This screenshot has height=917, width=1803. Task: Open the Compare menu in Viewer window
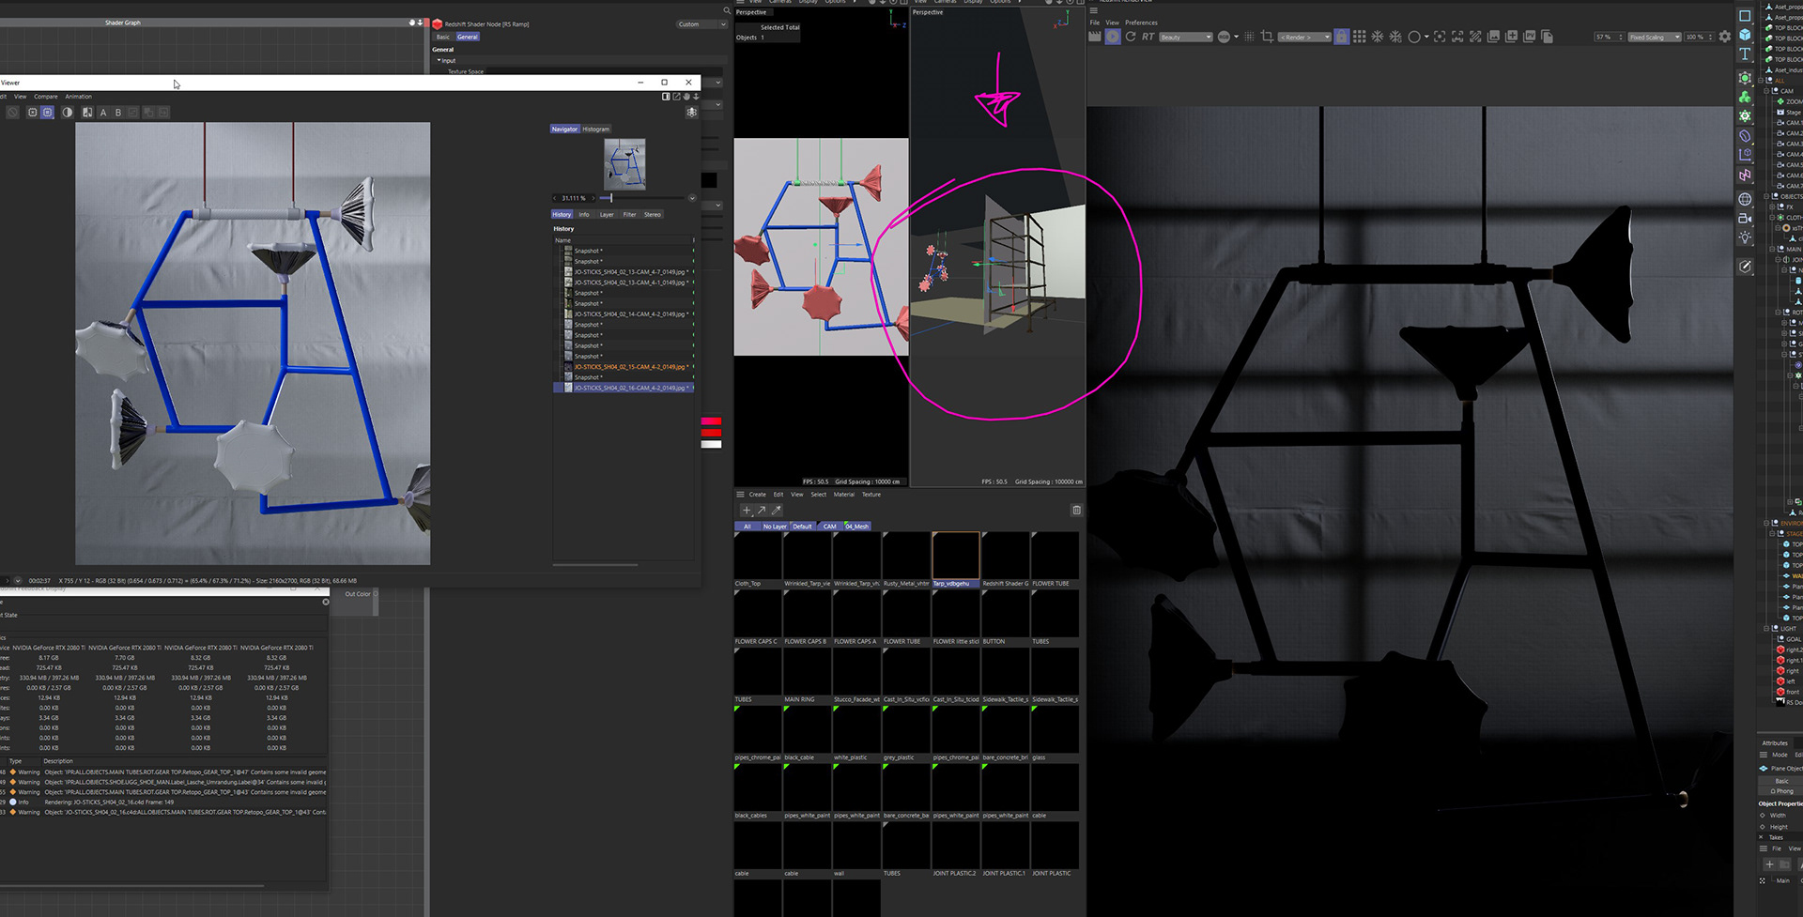(x=46, y=97)
